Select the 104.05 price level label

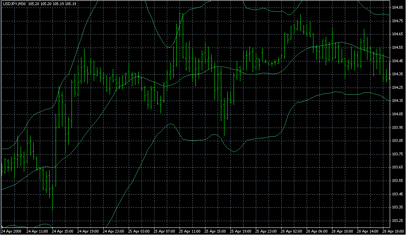(x=397, y=114)
